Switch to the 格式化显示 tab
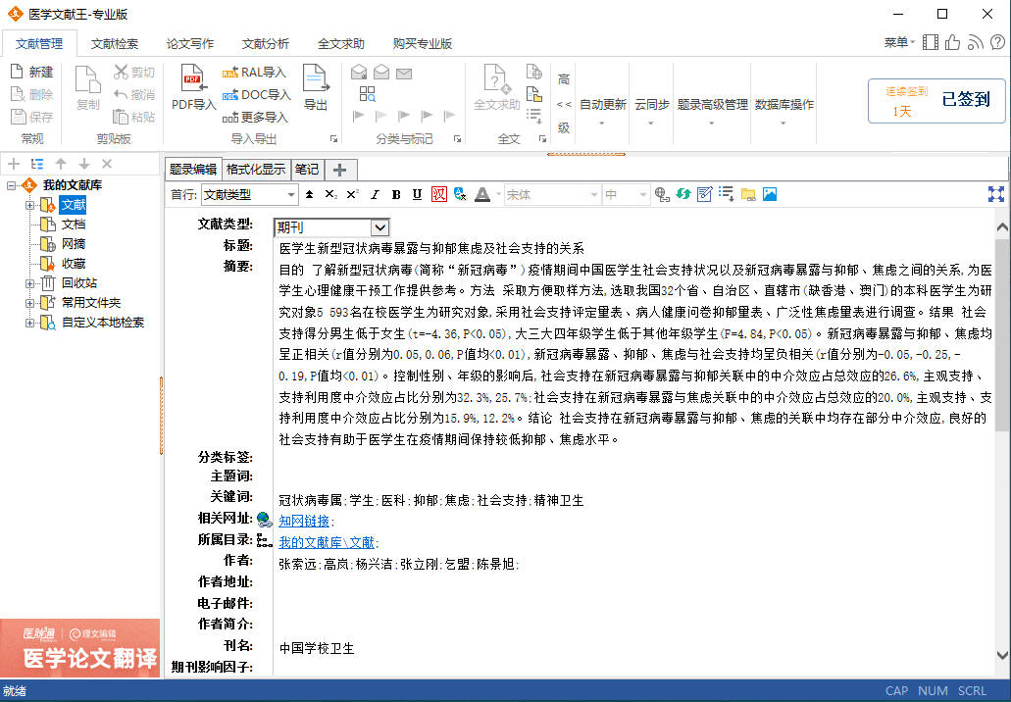 point(257,169)
